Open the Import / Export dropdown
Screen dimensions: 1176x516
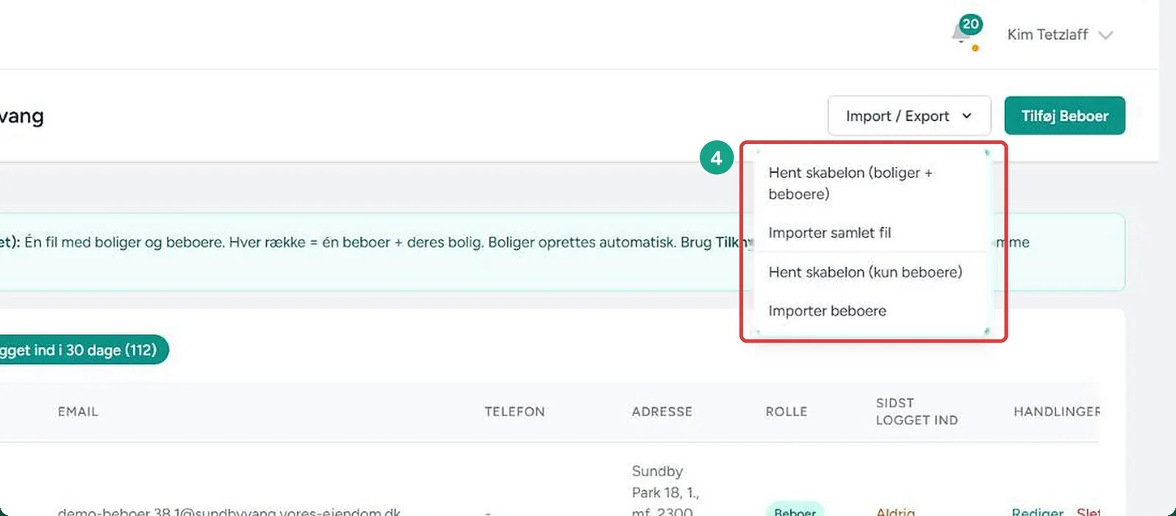[x=909, y=116]
